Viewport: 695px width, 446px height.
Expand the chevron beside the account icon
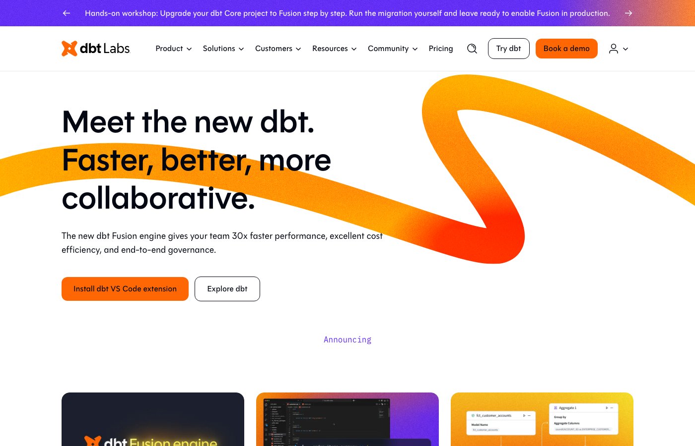point(625,49)
